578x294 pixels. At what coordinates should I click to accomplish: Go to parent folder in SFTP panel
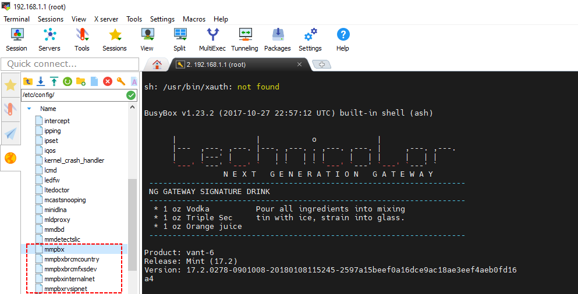(27, 81)
